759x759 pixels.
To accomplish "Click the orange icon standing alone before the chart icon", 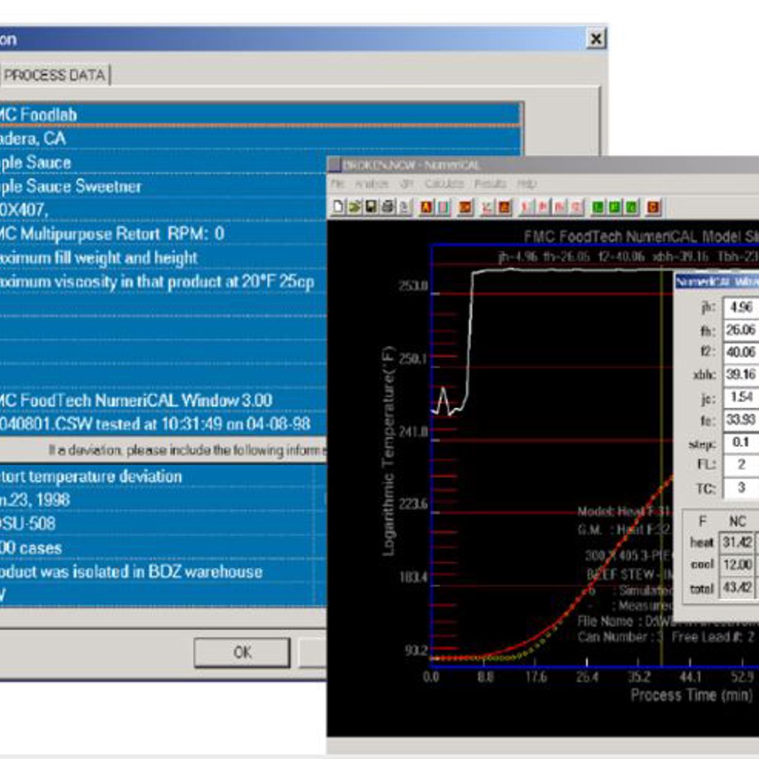I will point(466,206).
